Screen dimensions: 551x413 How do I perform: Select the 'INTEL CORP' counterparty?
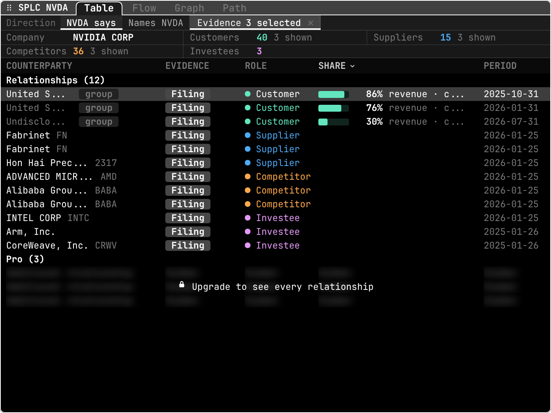[34, 218]
